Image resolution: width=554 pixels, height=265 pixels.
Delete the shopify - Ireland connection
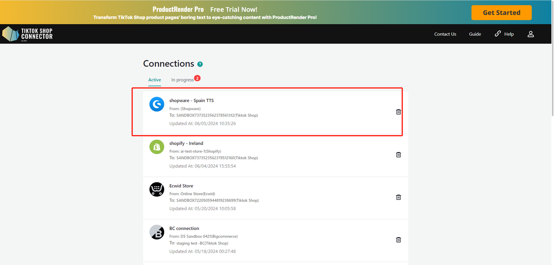[399, 155]
